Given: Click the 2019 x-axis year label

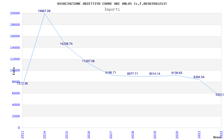Looking at the screenshot, I should click(155, 135).
